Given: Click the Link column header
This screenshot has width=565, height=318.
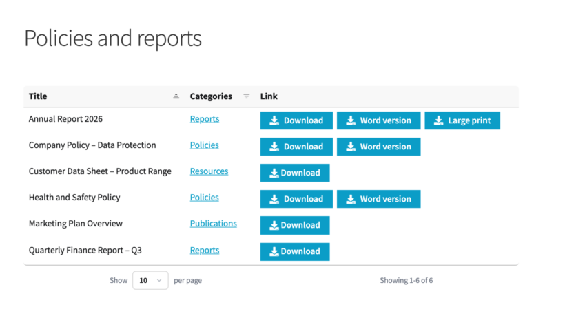Looking at the screenshot, I should [x=269, y=96].
